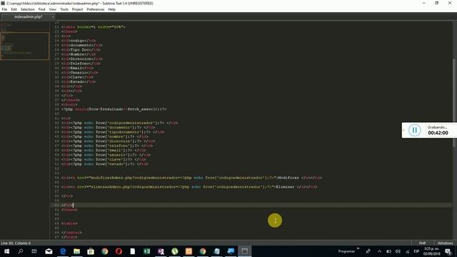Click the minimap viewport in the sidebar
The image size is (457, 257).
click(25, 46)
